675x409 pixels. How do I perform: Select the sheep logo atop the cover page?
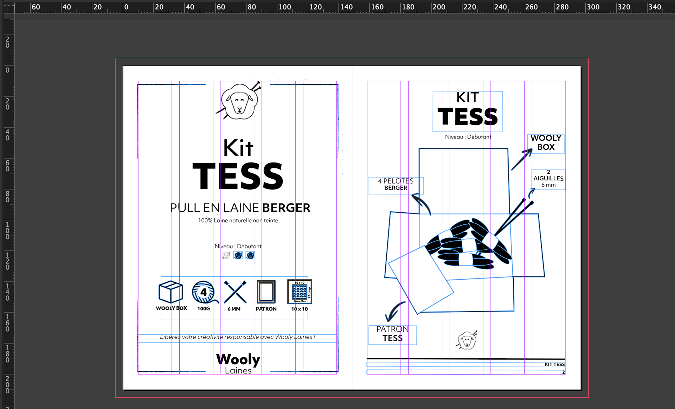pyautogui.click(x=239, y=101)
